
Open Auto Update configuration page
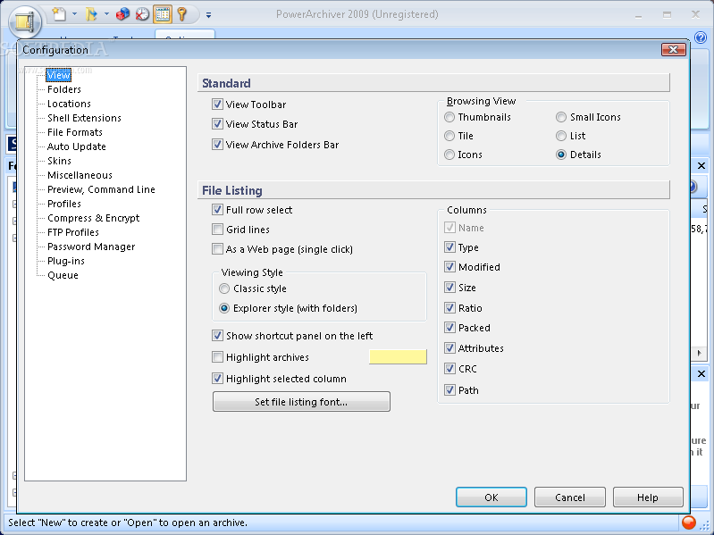click(x=77, y=146)
